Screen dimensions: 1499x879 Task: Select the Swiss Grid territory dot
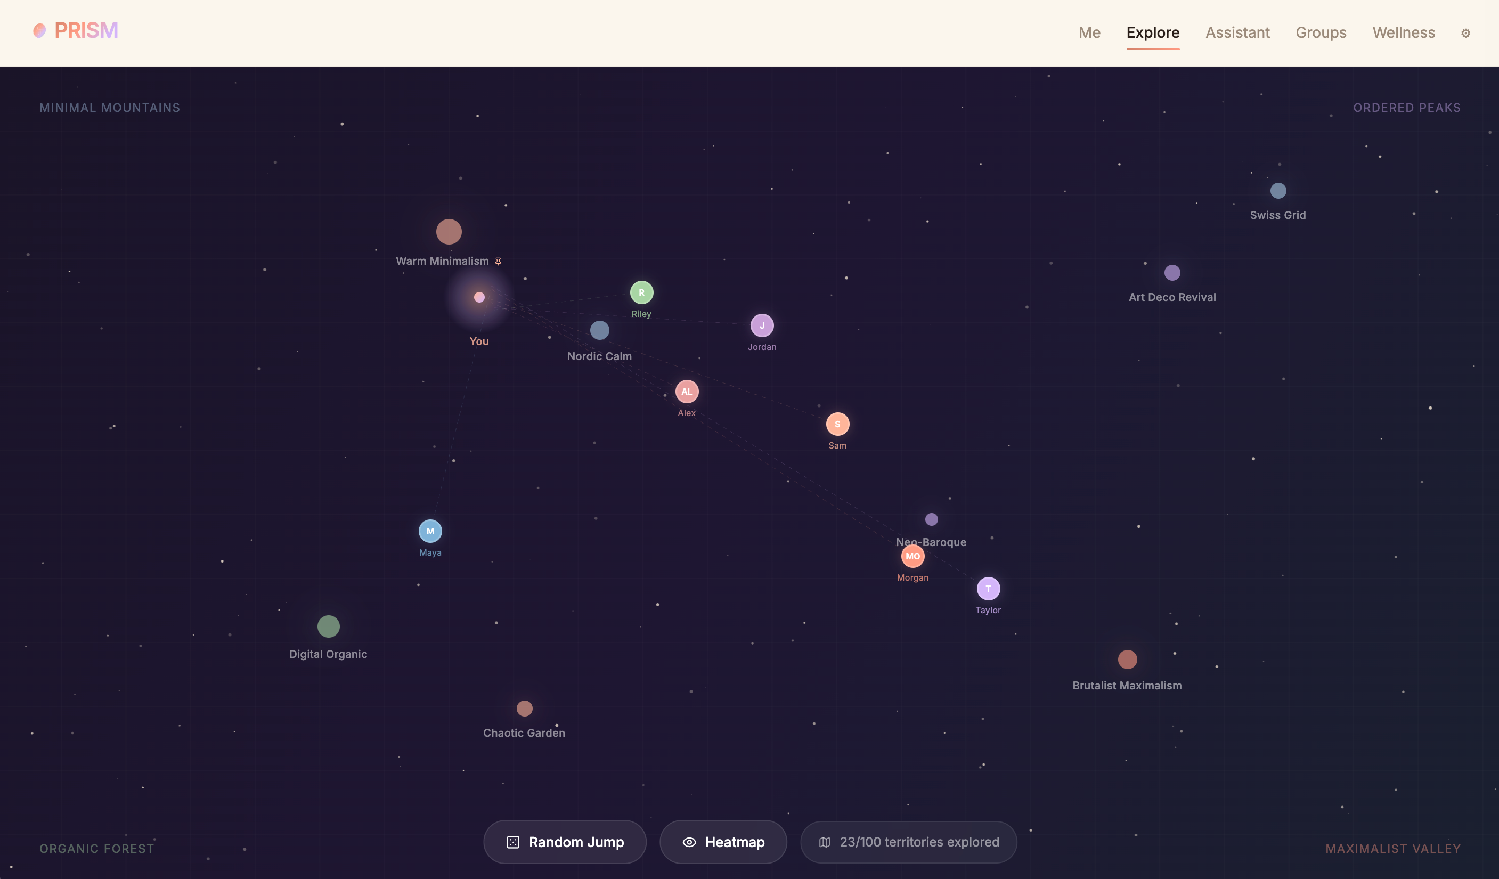(1278, 190)
